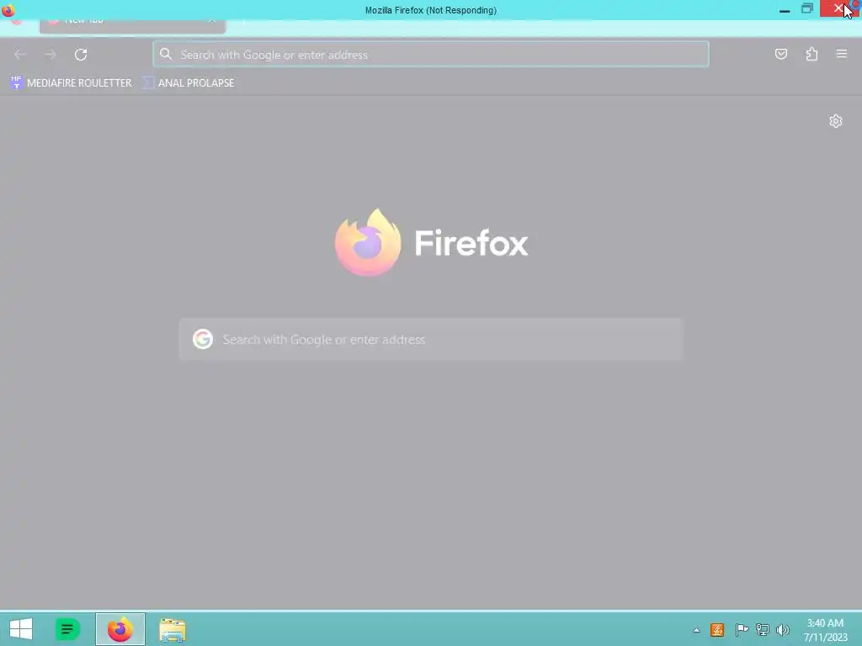Open File Explorer from taskbar

(x=172, y=629)
